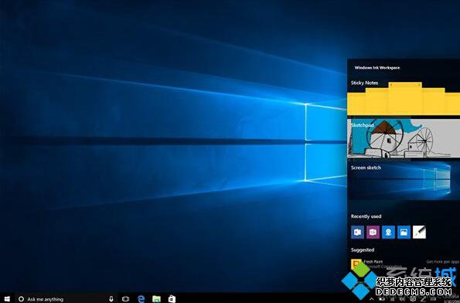
Task: Open the Outlook app in Recently used
Action: point(357,232)
